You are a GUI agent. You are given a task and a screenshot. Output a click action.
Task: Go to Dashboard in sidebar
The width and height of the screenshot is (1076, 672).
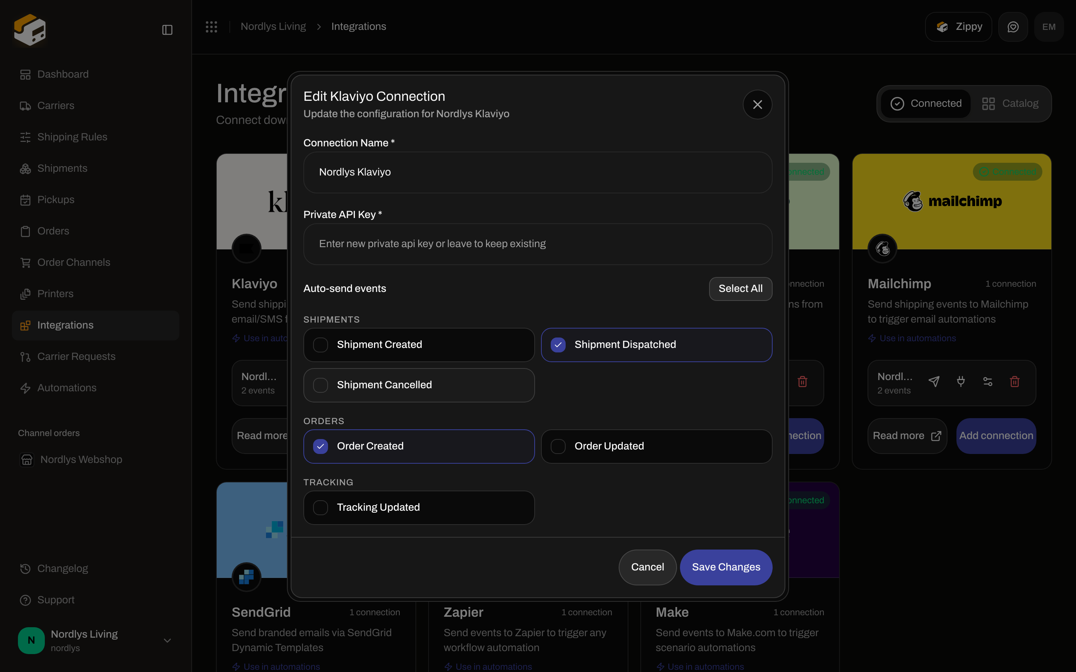point(96,74)
